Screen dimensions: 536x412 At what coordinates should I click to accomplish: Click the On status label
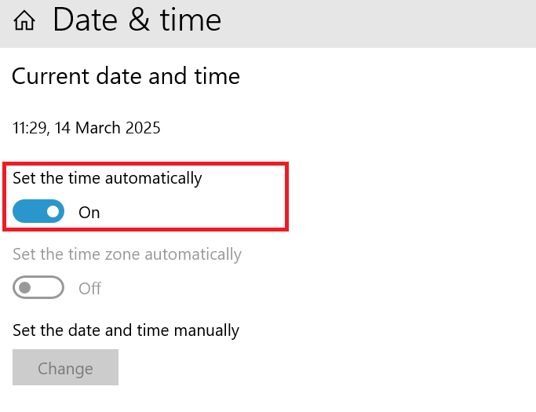point(89,212)
